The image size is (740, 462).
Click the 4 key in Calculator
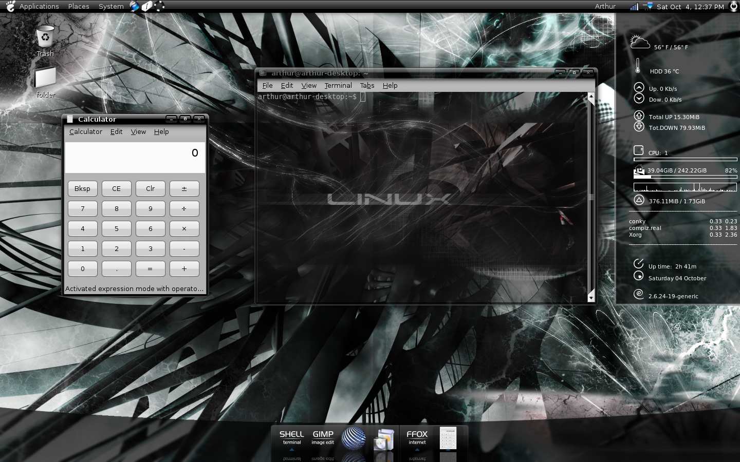[x=82, y=228]
